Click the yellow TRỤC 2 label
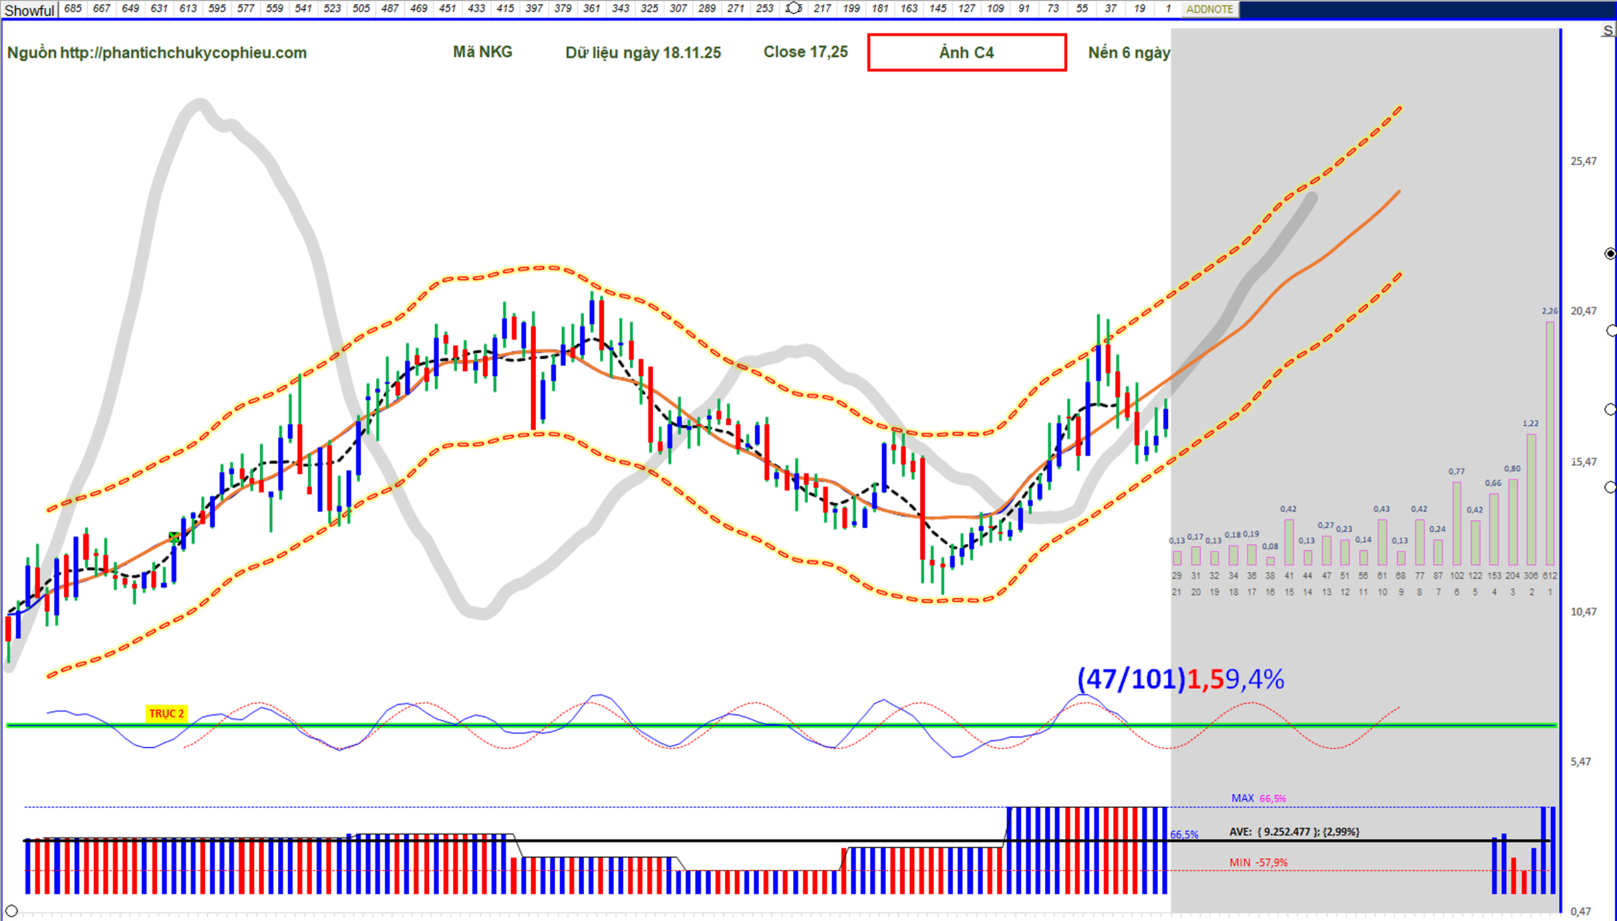Viewport: 1617px width, 921px height. point(166,714)
